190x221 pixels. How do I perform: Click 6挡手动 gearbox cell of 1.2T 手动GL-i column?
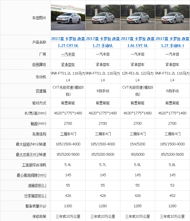pos(172,91)
